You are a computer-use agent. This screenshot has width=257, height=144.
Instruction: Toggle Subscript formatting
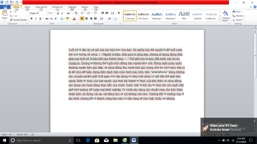click(51, 18)
